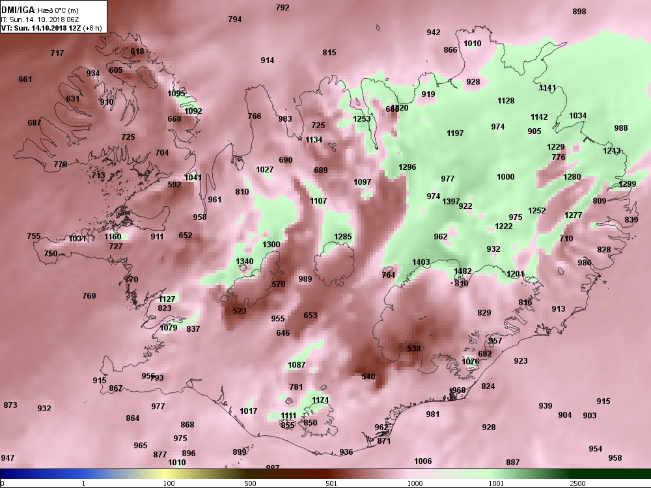The height and width of the screenshot is (488, 651).
Task: Click the map value 1277
Action: coord(574,215)
